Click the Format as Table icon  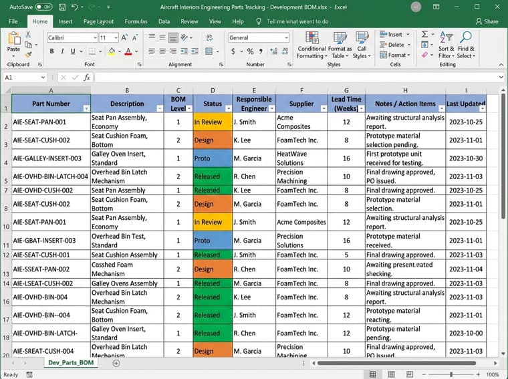point(340,38)
